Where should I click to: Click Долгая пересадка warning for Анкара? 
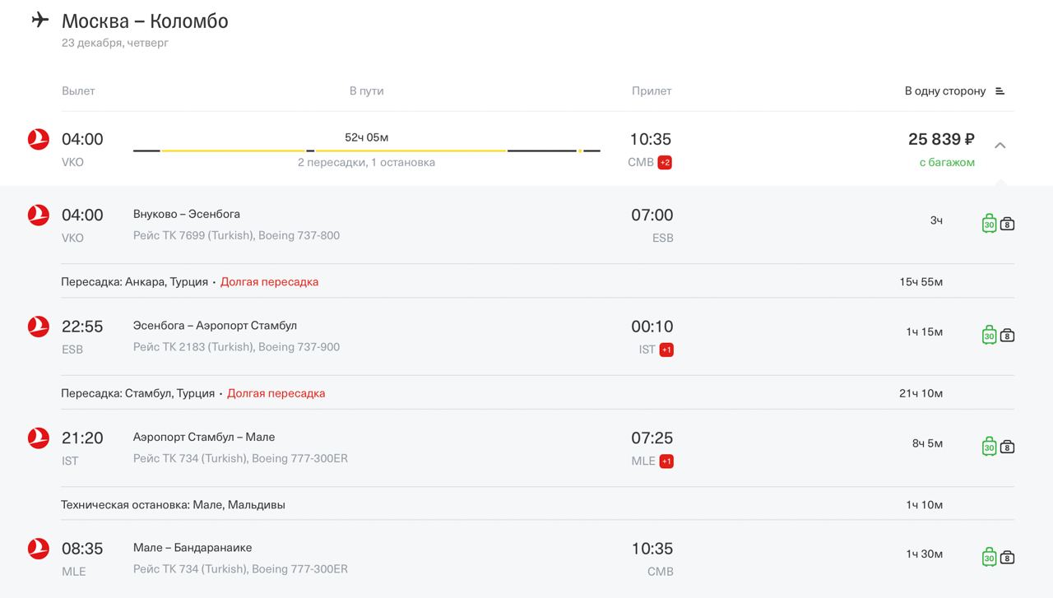269,282
